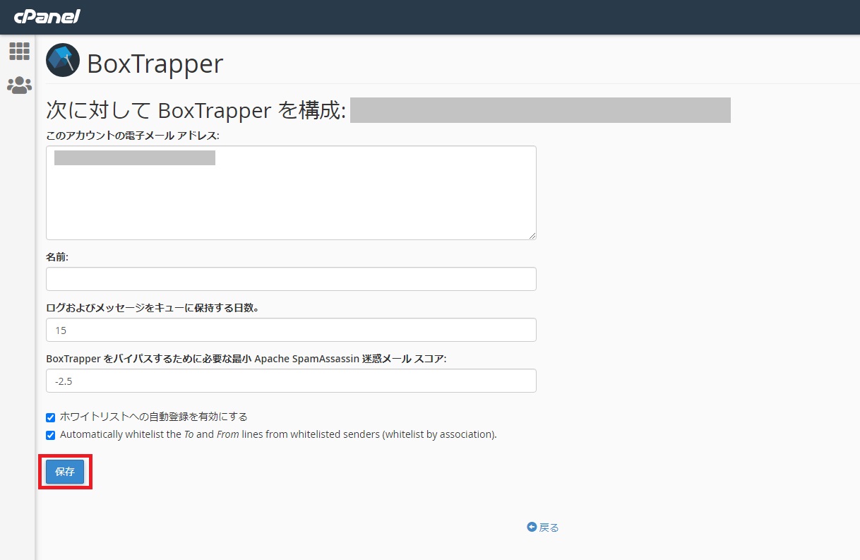The image size is (860, 560).
Task: Click the BoxTrapper page title text
Action: pyautogui.click(x=155, y=64)
